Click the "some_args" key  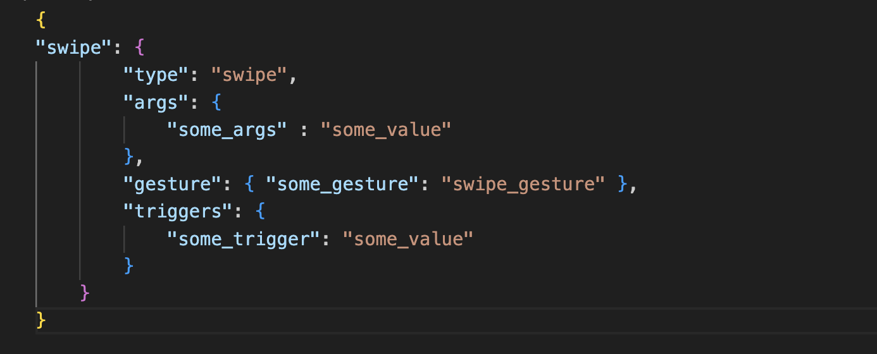(228, 130)
